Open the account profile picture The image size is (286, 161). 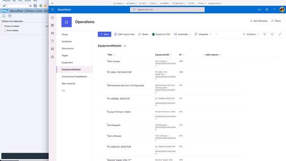coord(282,9)
